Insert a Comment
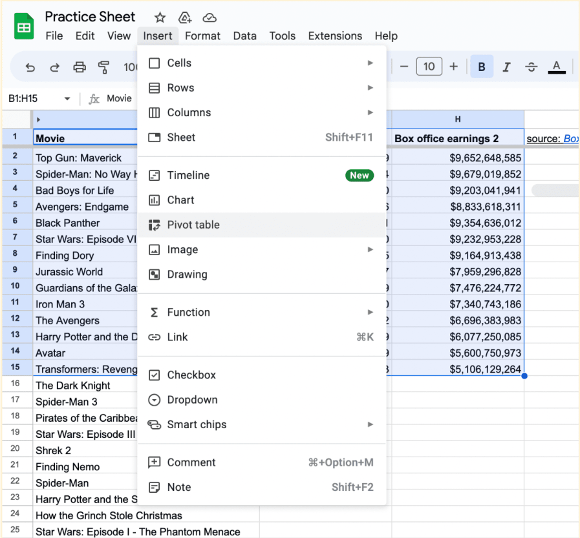 tap(262, 462)
